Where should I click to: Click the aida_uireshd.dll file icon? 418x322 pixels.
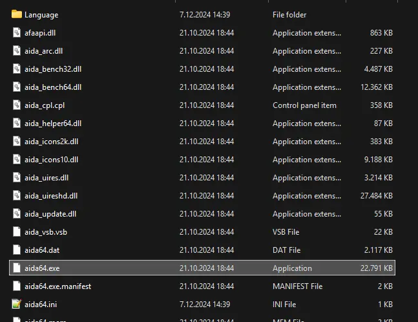[17, 195]
